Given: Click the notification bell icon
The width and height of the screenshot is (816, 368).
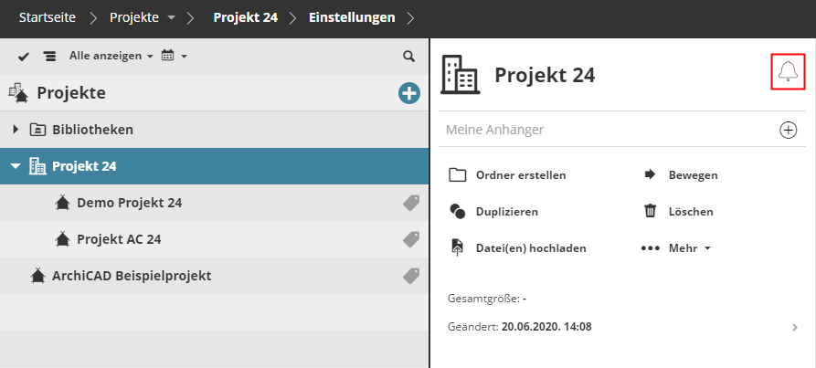Looking at the screenshot, I should tap(788, 71).
